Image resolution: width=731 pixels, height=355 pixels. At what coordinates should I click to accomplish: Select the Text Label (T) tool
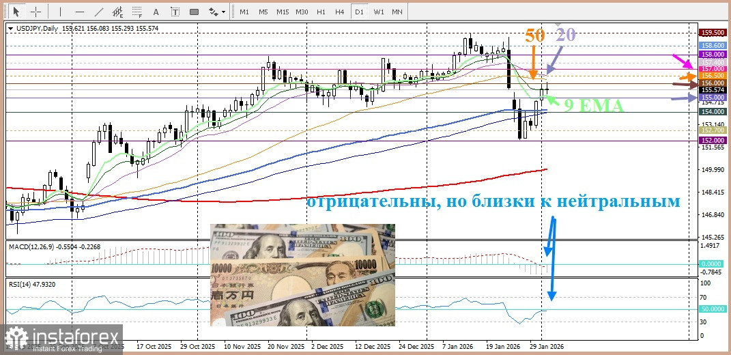(x=175, y=12)
